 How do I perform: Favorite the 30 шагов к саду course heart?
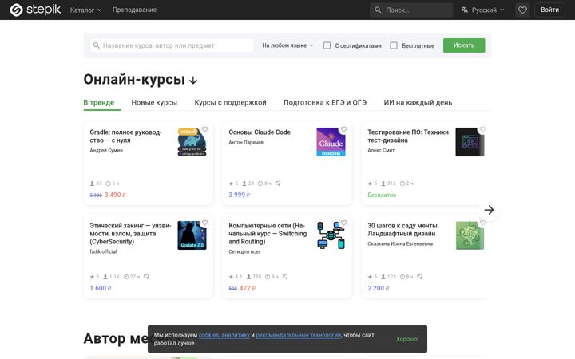coord(482,223)
